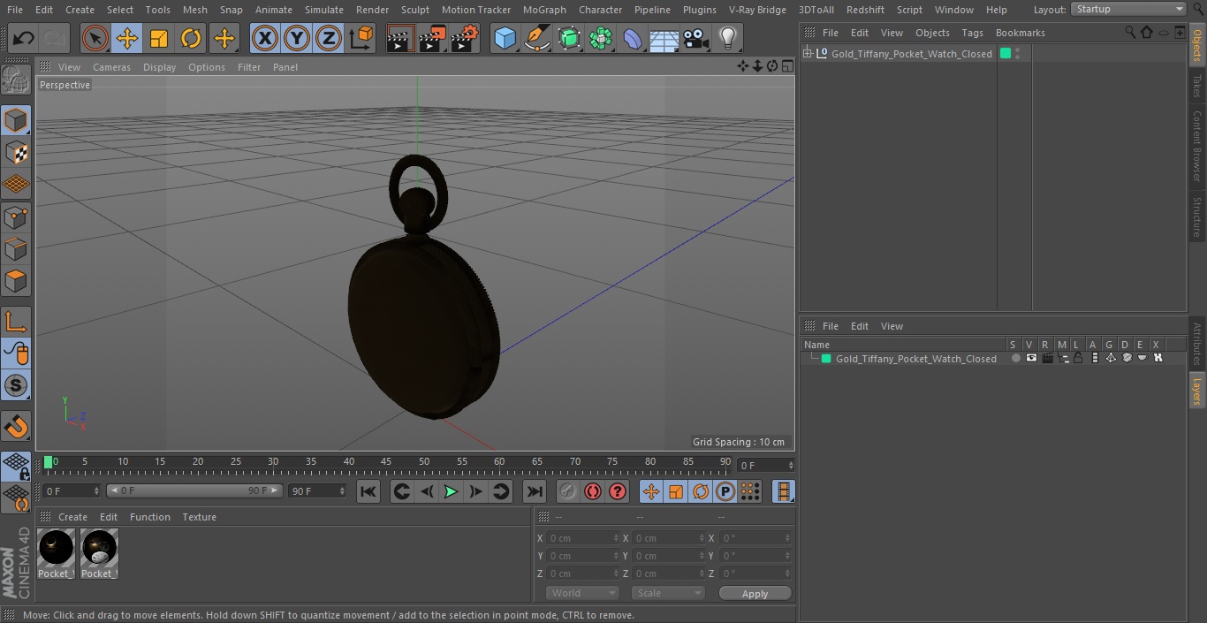Switch to the Content Browser tab

point(1197,145)
